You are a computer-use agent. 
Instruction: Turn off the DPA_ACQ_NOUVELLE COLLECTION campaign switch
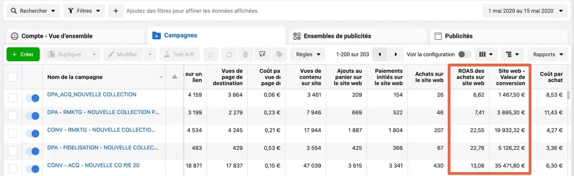click(x=32, y=98)
